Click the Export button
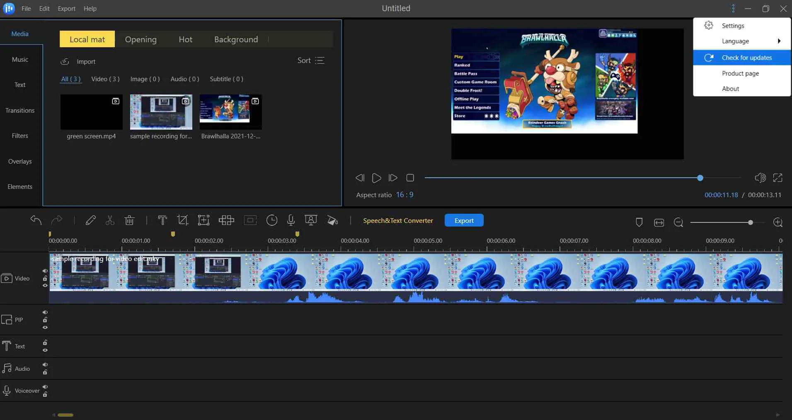Screen dimensions: 792x420 tap(463, 220)
